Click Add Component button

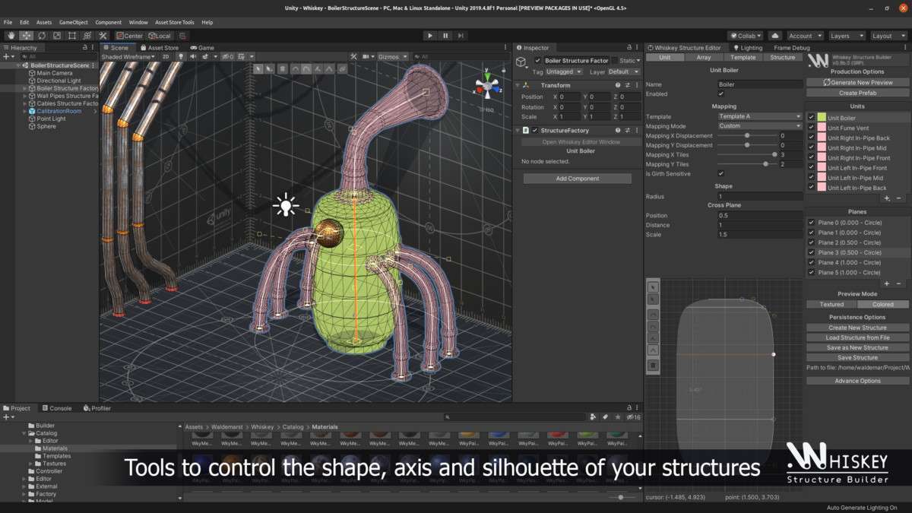578,179
